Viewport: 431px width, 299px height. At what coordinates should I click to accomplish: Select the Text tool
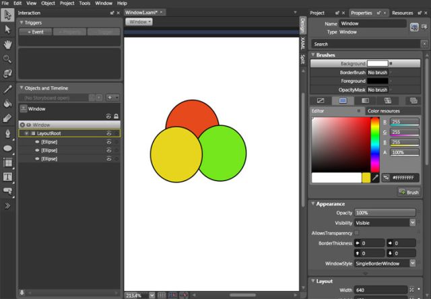8,177
